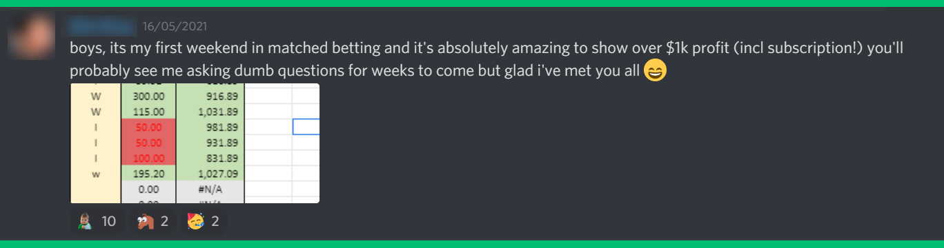This screenshot has height=248, width=944.
Task: Click the reaction count showing 10
Action: [108, 221]
